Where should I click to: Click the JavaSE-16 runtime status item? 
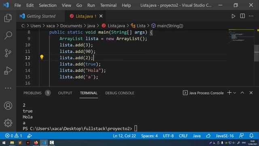[225, 136]
